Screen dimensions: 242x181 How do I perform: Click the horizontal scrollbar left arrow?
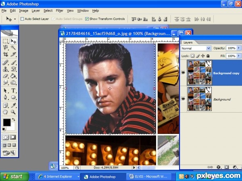point(138,167)
